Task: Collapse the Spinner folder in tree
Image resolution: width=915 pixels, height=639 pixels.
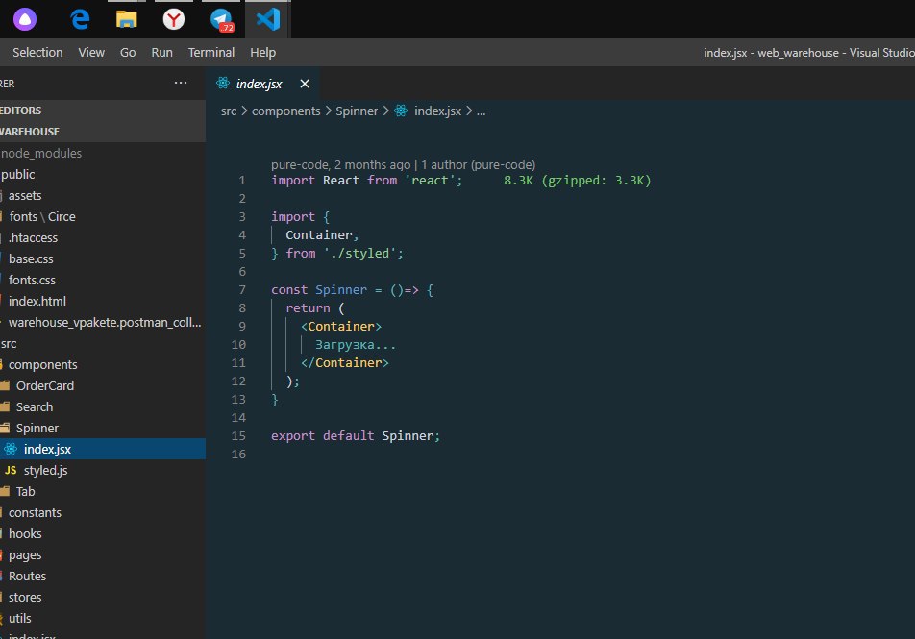Action: pos(37,428)
